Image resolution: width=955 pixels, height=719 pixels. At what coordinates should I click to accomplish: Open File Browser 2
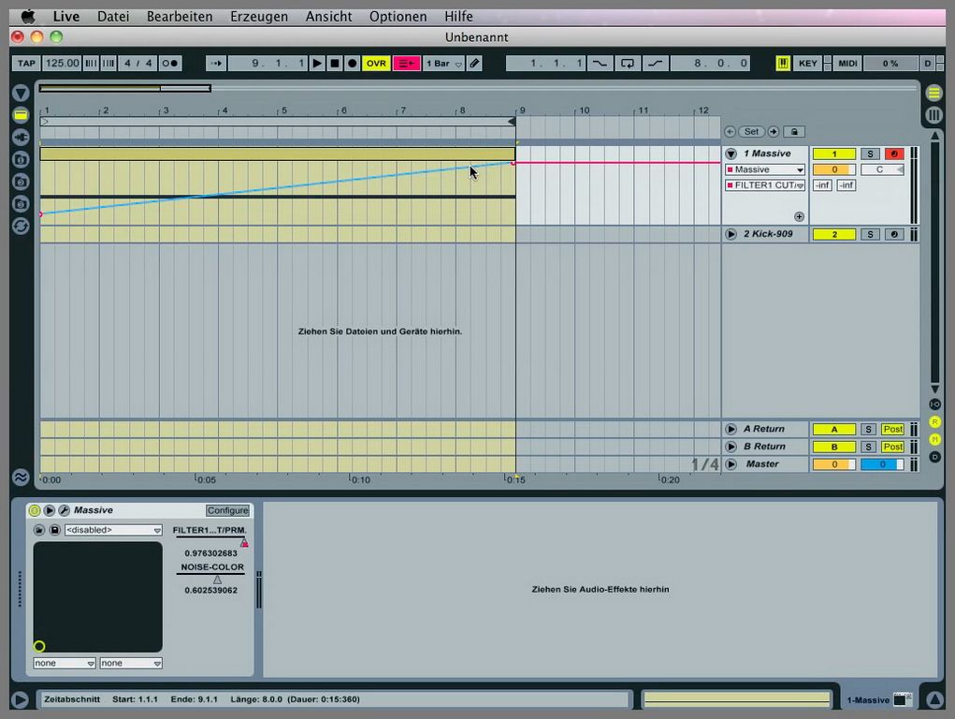pyautogui.click(x=21, y=181)
